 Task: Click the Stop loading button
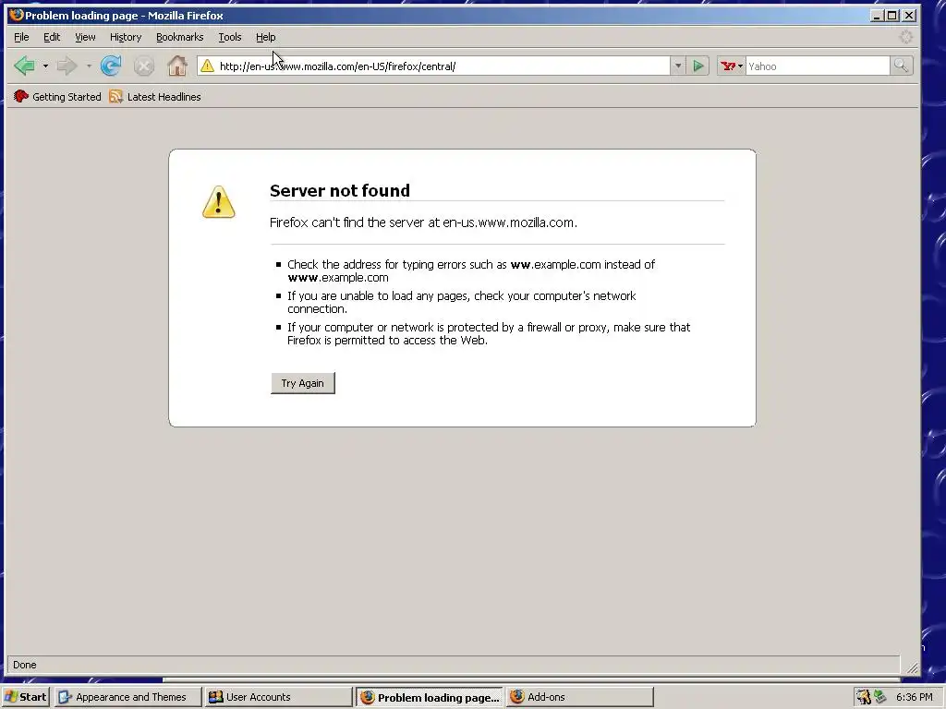[143, 66]
